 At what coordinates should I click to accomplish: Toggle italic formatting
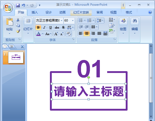44,28
